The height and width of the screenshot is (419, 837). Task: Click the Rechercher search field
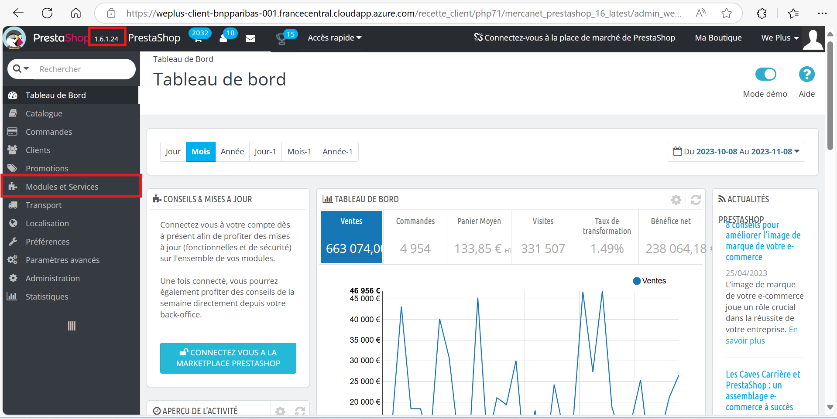tap(85, 69)
